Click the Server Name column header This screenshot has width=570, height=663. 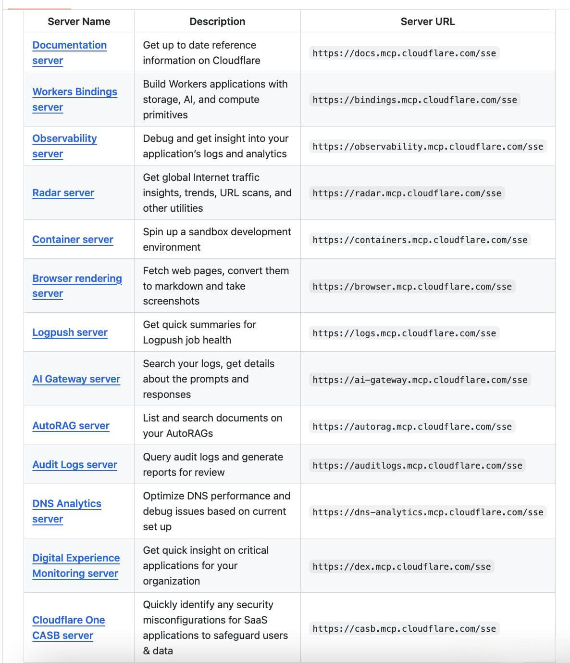(x=79, y=22)
